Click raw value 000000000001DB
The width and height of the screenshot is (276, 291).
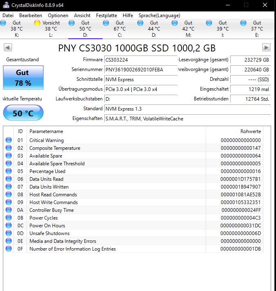pyautogui.click(x=240, y=249)
